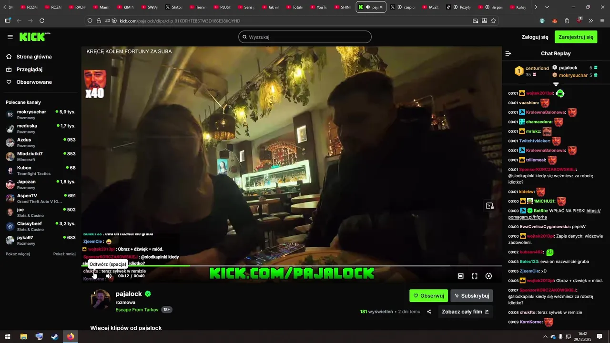Share the clip via share icon
610x343 pixels.
pyautogui.click(x=429, y=312)
